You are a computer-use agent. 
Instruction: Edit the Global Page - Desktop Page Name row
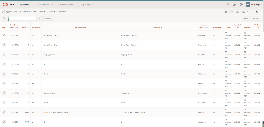[4, 45]
